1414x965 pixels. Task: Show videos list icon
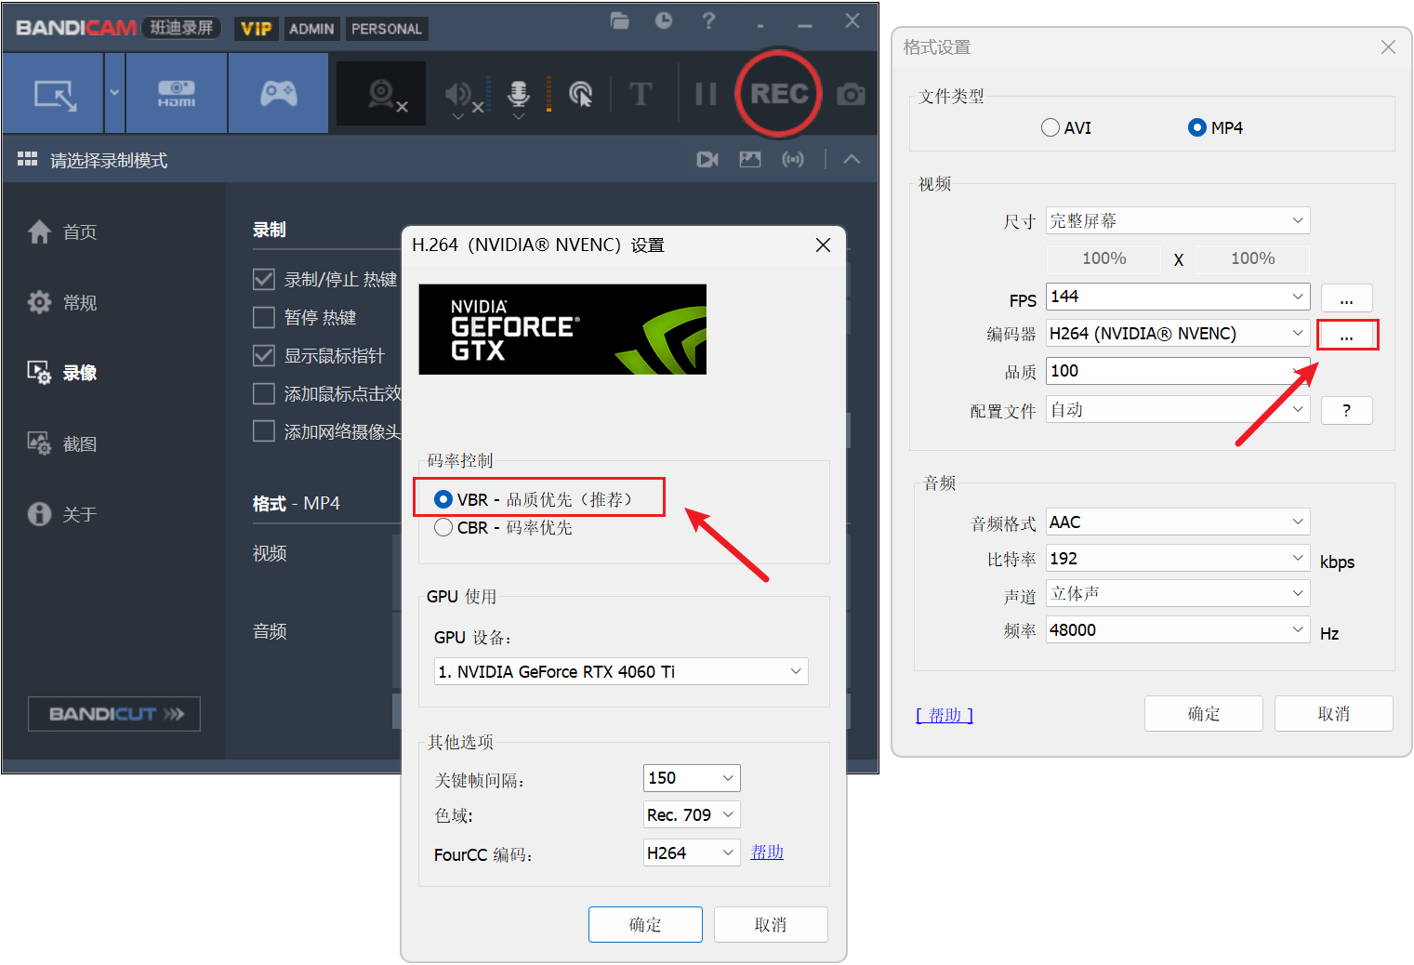(x=707, y=160)
